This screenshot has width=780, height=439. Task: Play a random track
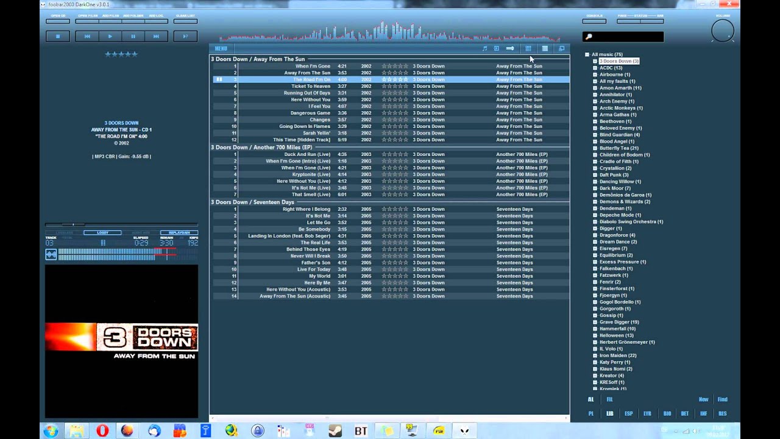coord(185,37)
